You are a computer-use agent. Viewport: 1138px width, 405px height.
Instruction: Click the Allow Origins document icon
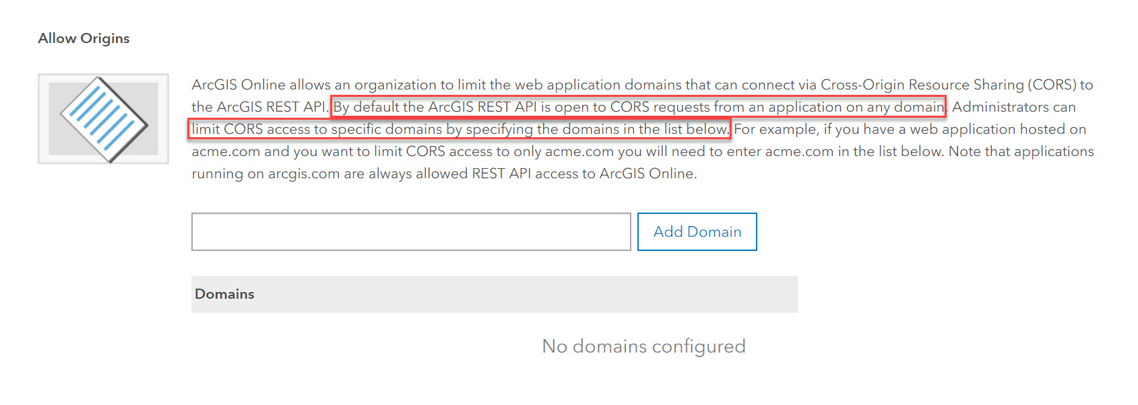(103, 118)
